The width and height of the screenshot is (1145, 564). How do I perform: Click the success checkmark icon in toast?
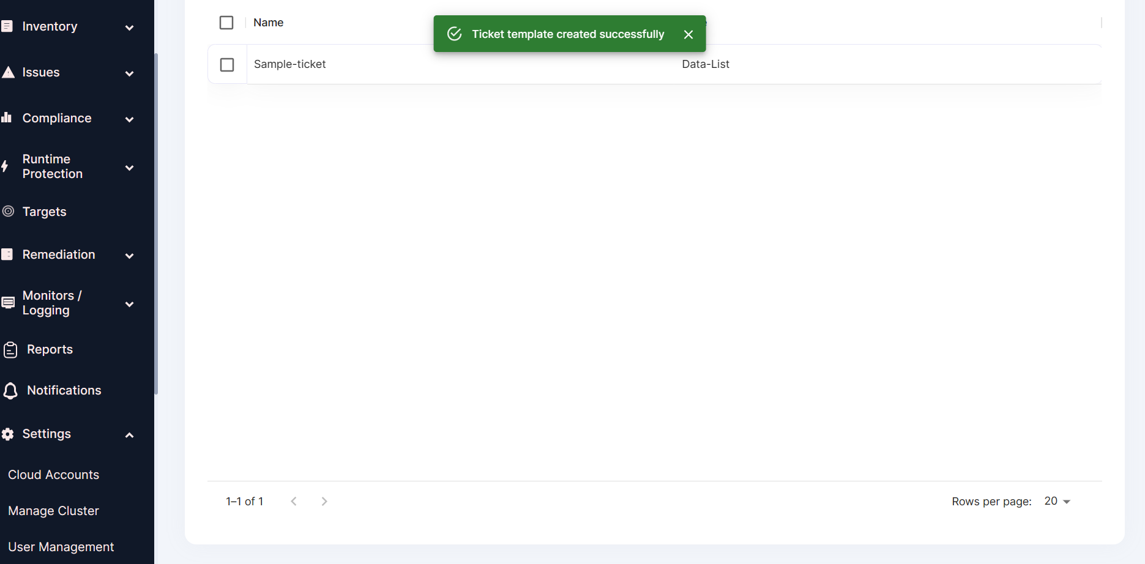click(454, 34)
